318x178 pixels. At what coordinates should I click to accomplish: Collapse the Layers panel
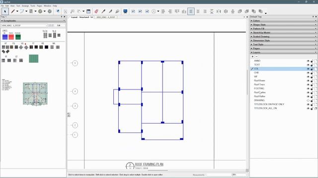point(284,52)
